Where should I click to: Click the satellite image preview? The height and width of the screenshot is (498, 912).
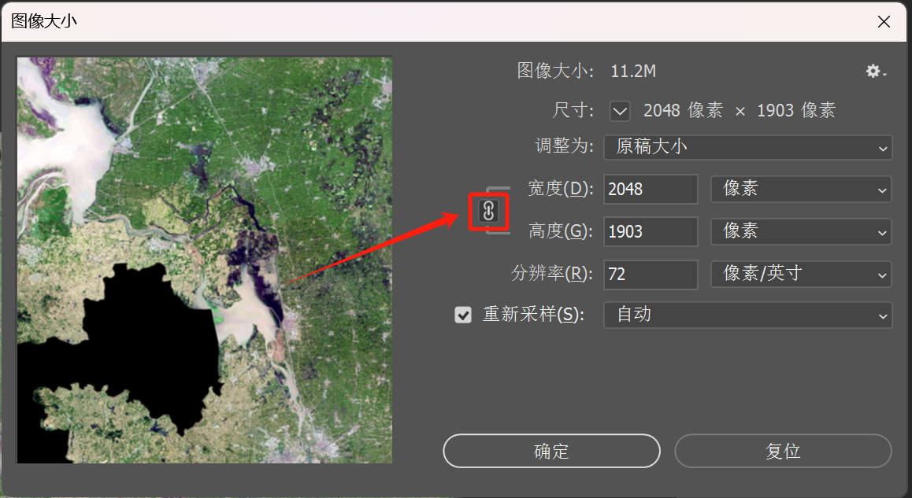tap(205, 260)
